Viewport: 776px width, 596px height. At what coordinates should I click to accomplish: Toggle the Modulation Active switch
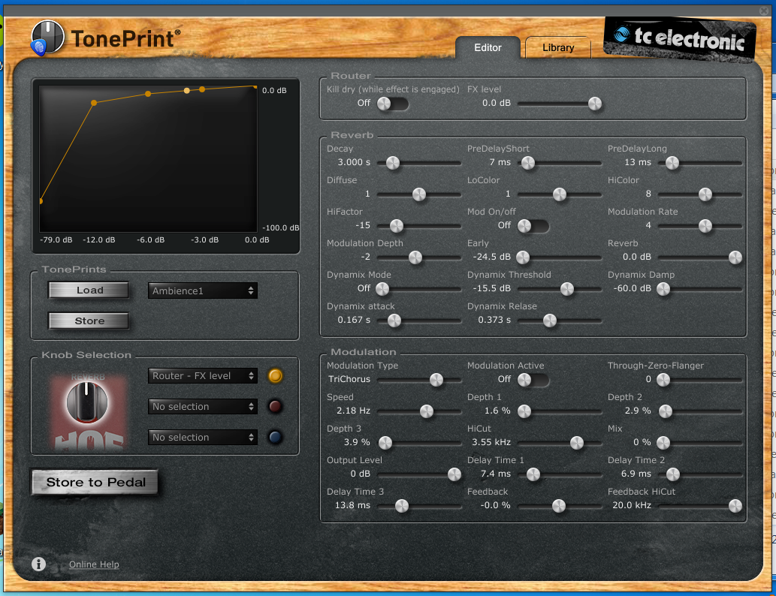(x=533, y=380)
